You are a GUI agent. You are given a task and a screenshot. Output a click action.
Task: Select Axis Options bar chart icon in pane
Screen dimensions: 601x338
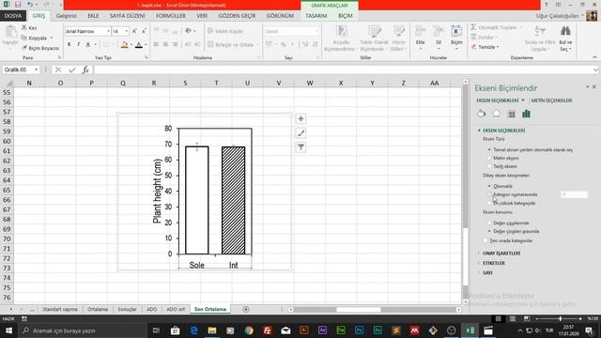pyautogui.click(x=526, y=114)
